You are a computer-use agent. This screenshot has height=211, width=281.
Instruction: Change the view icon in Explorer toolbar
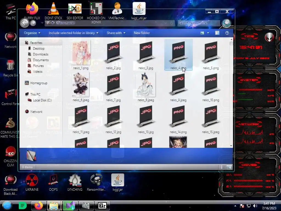coord(202,33)
